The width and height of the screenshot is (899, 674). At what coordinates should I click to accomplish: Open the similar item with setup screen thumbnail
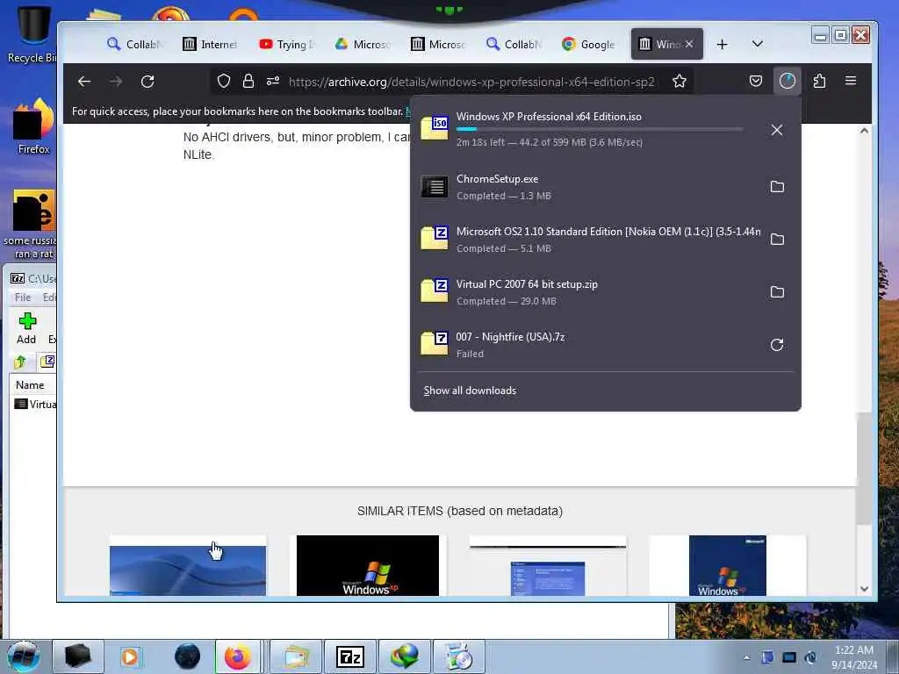tap(548, 565)
